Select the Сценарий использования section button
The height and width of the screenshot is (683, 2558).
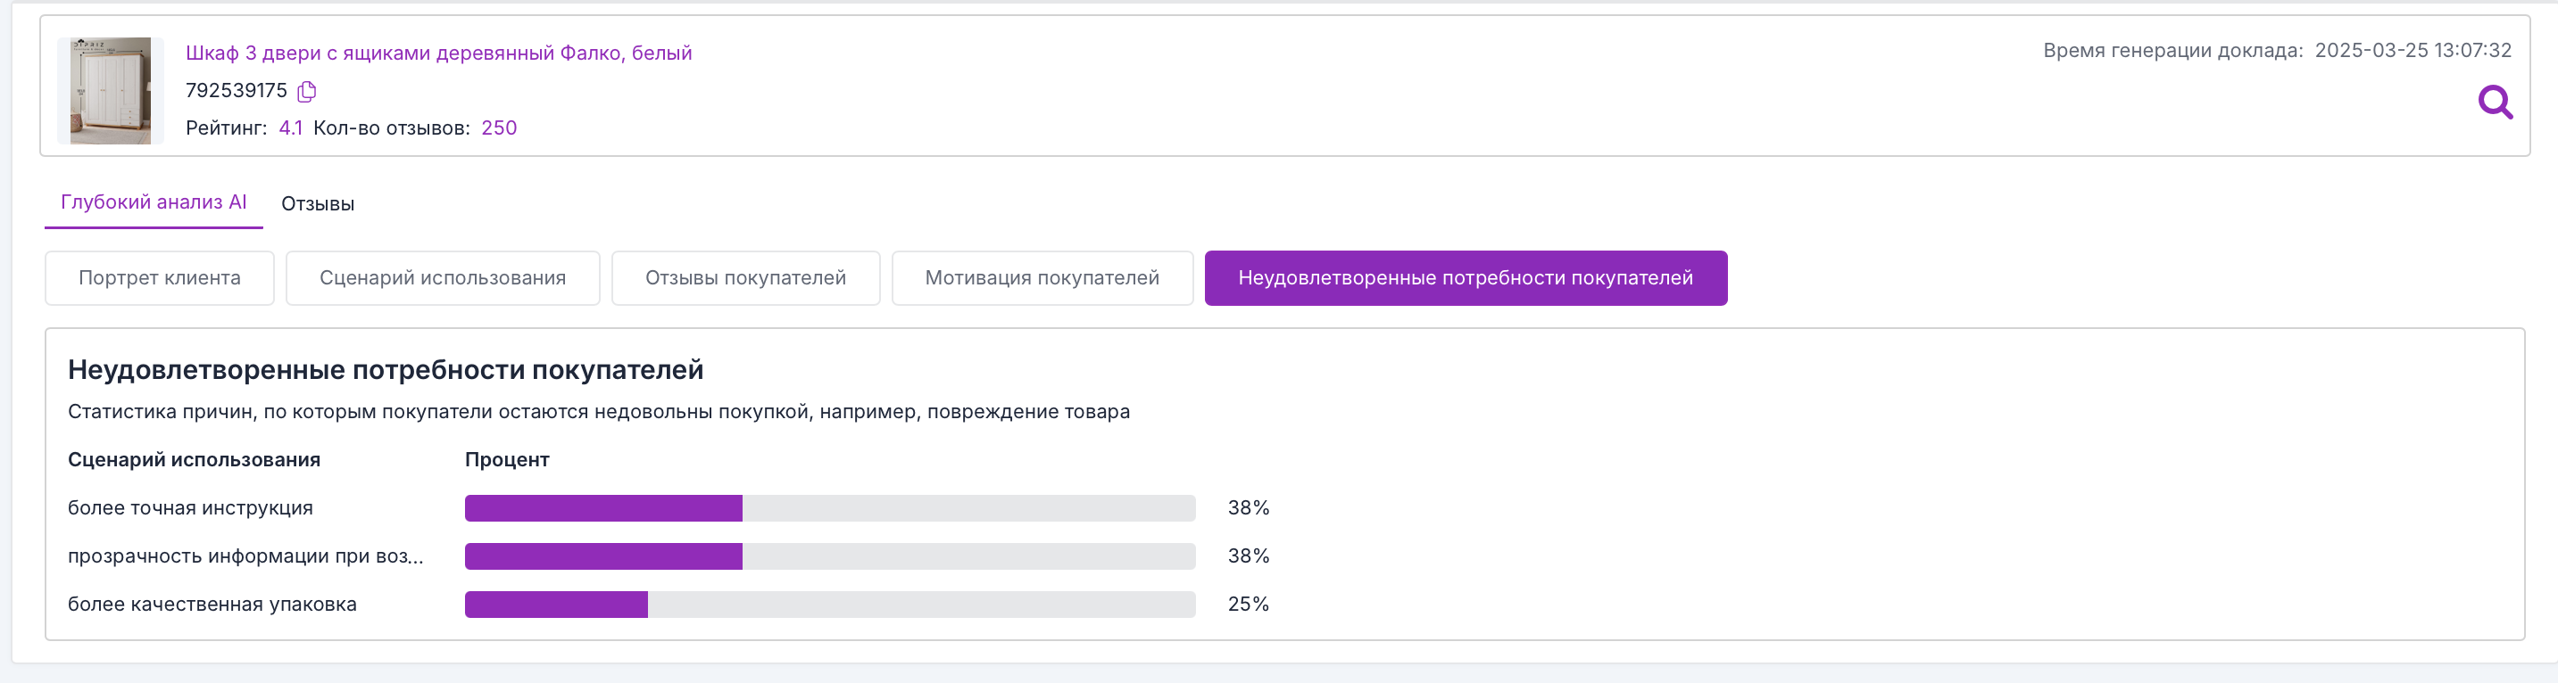[443, 278]
